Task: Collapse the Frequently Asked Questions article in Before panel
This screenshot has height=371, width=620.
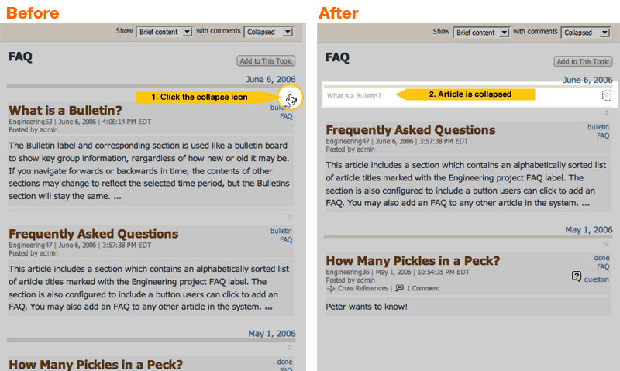Action: coord(290,217)
